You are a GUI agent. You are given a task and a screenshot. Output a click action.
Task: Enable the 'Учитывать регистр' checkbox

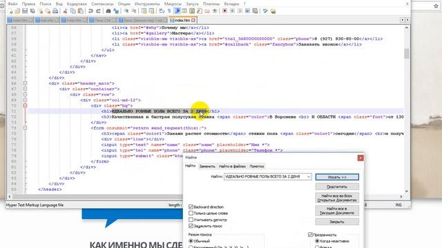coord(191,220)
